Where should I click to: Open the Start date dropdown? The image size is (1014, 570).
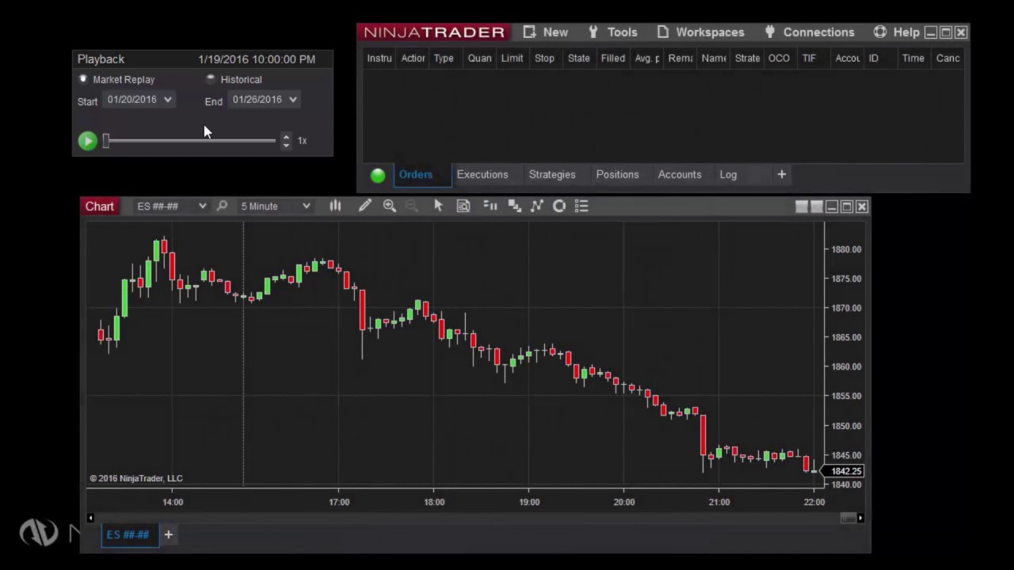140,100
